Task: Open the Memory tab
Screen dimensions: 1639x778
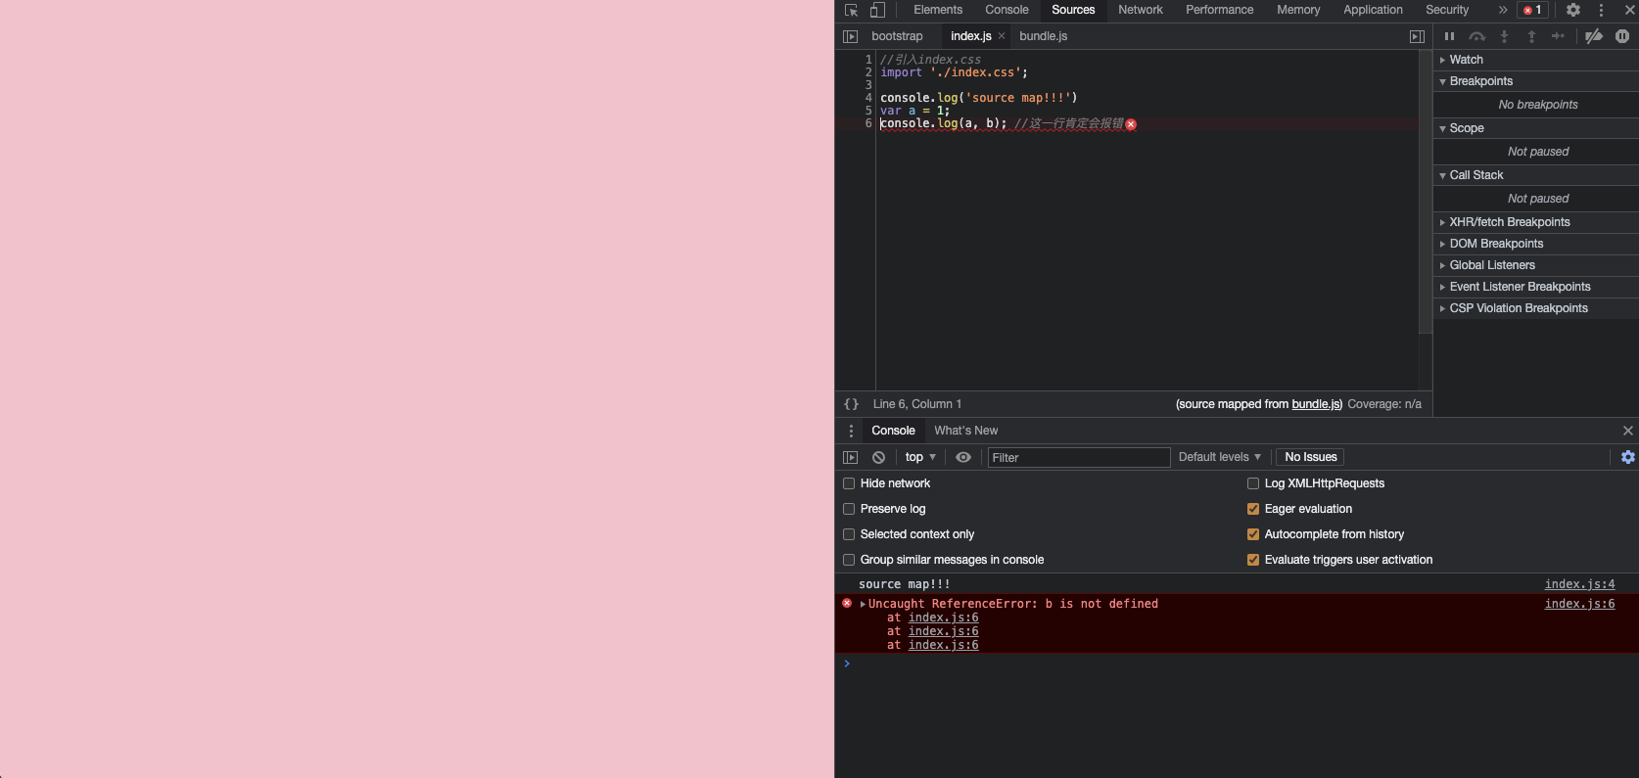Action: coord(1298,10)
